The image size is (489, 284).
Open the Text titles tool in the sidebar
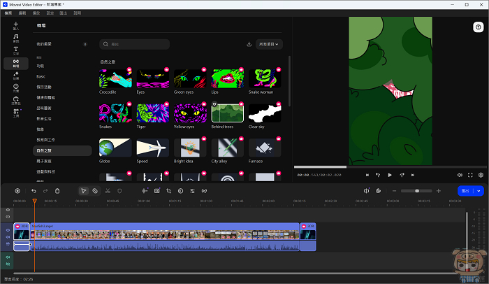[15, 50]
